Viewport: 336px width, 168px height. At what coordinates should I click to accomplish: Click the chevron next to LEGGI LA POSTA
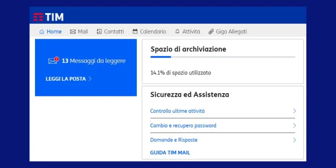[x=90, y=79]
